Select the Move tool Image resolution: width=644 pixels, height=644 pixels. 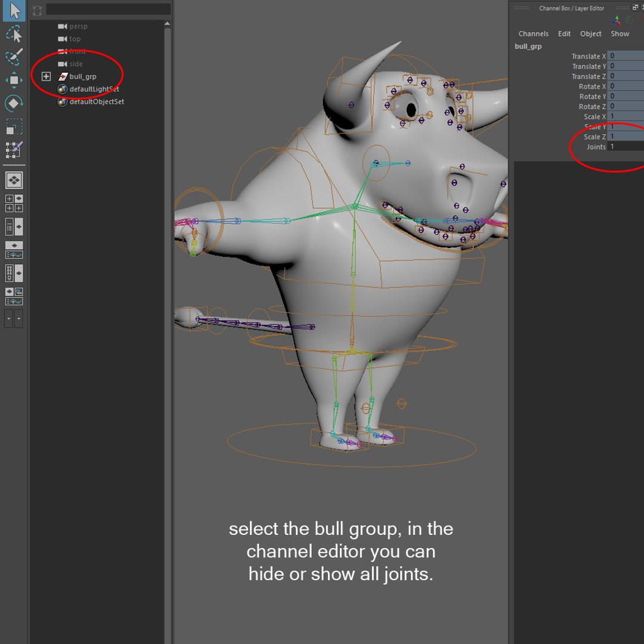coord(14,80)
